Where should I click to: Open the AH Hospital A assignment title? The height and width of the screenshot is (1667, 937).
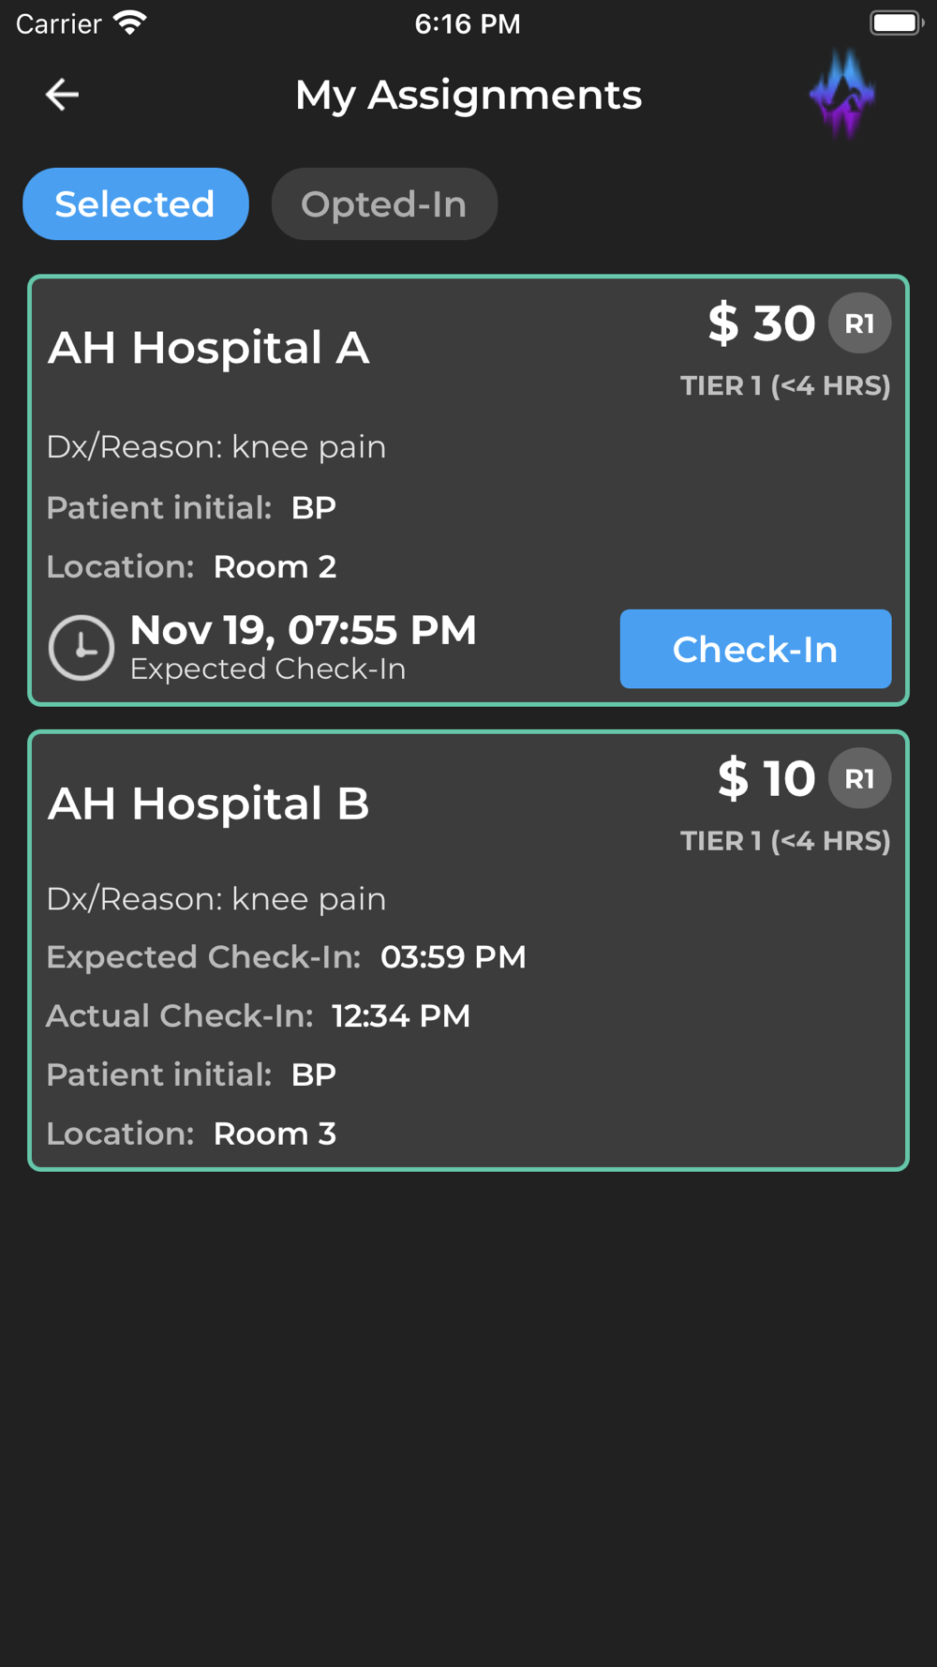point(209,348)
